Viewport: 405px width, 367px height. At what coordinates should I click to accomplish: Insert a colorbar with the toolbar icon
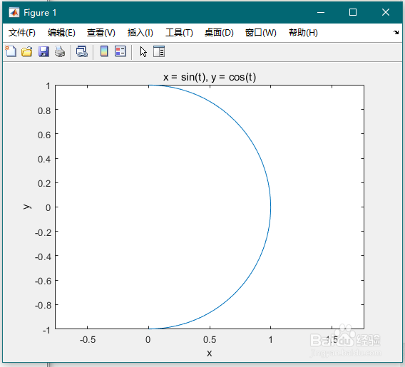[x=104, y=51]
